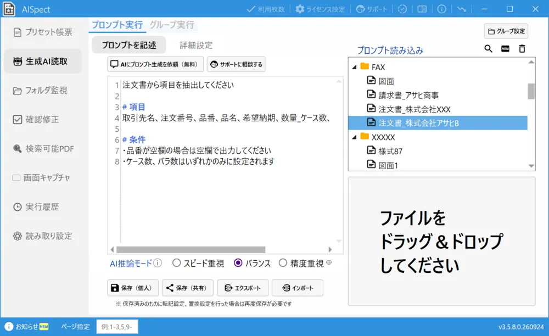Click the trash delete icon above prompt list
The image size is (549, 336).
522,49
